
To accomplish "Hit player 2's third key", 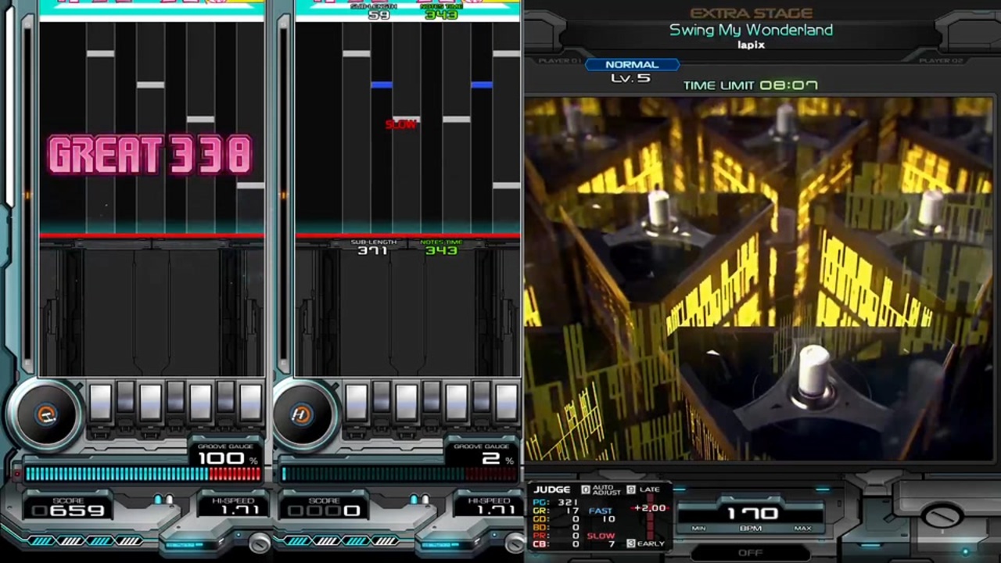I will [x=406, y=403].
